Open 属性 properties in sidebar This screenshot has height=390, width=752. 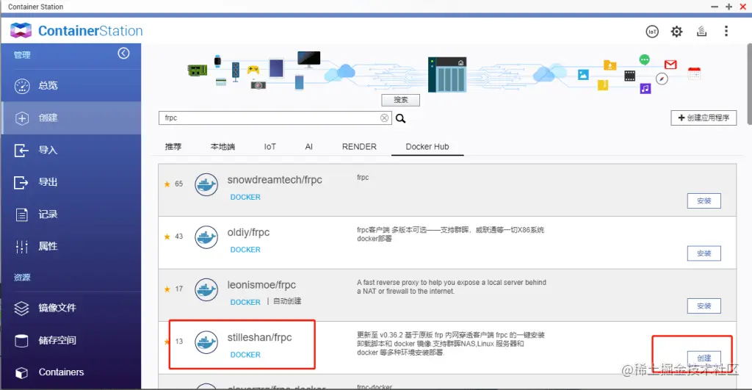click(x=71, y=247)
